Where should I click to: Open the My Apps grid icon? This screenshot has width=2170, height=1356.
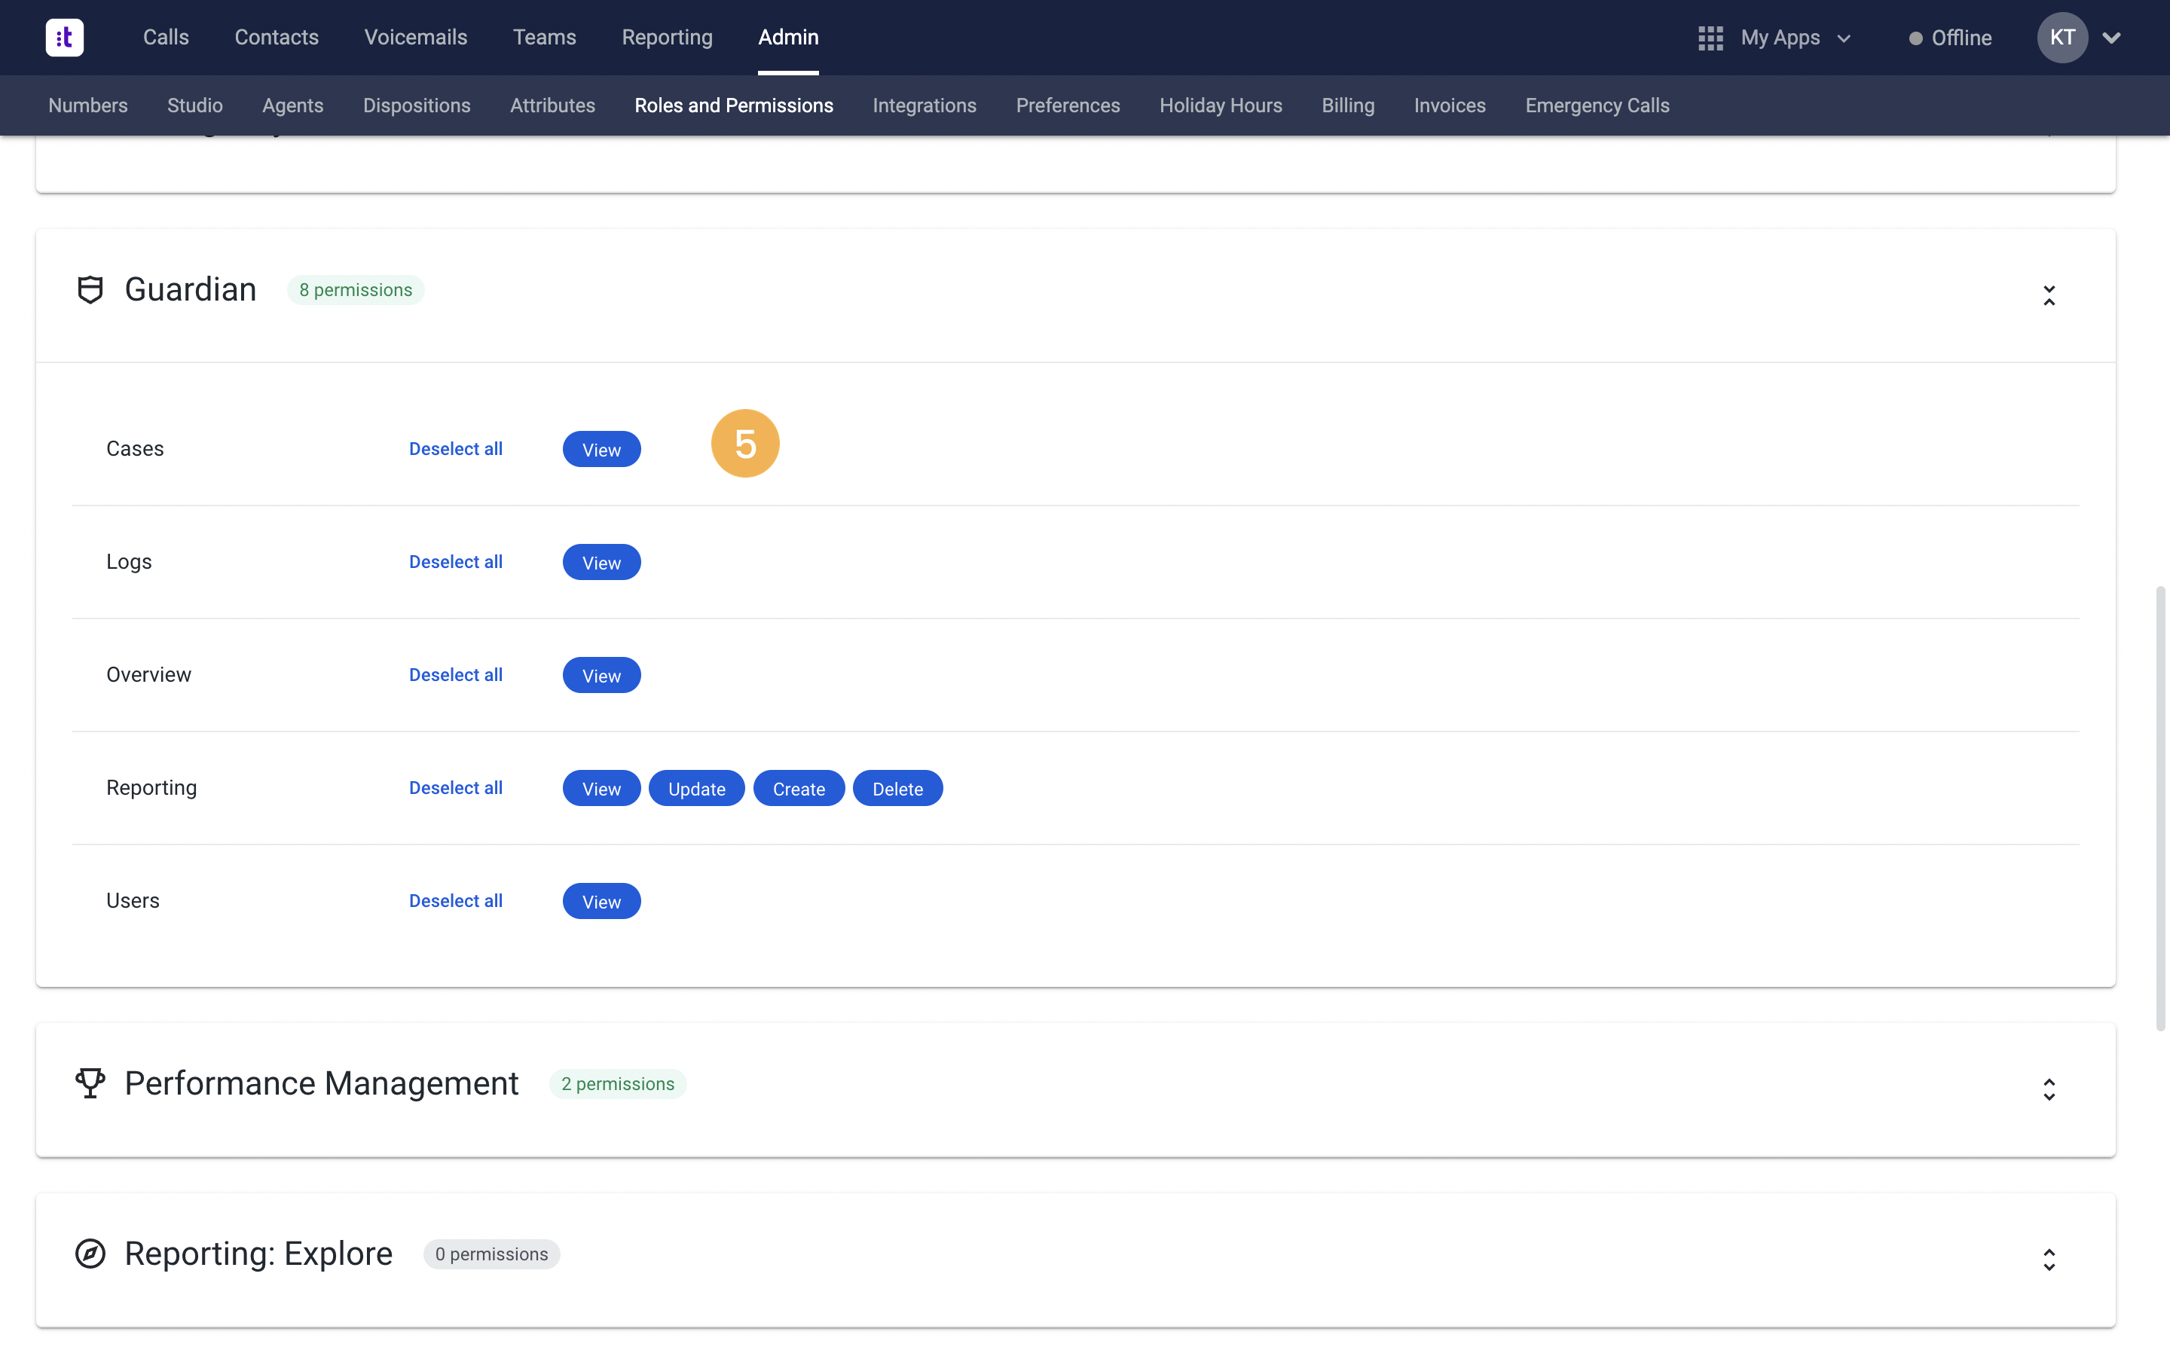pos(1710,38)
